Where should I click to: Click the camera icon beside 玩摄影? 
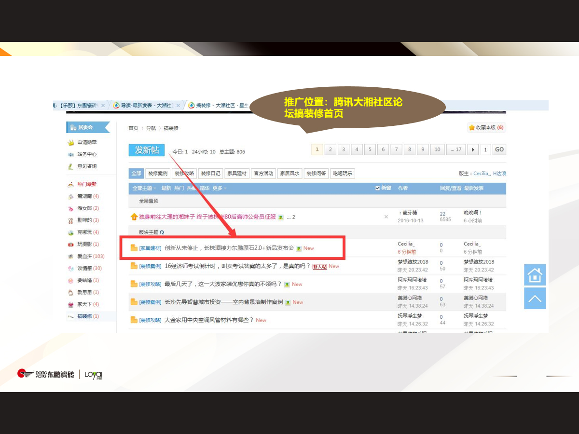point(71,244)
